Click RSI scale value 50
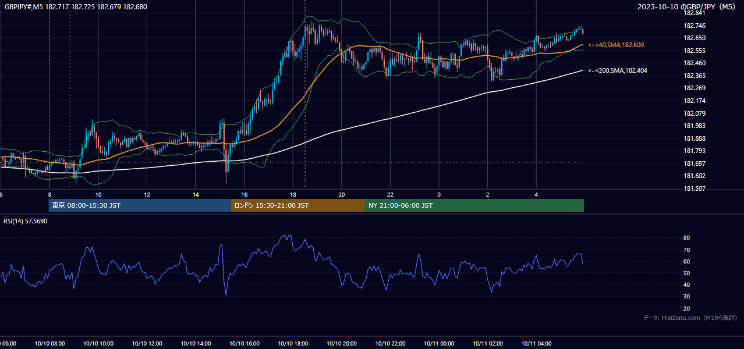Image resolution: width=744 pixels, height=349 pixels. tap(686, 273)
